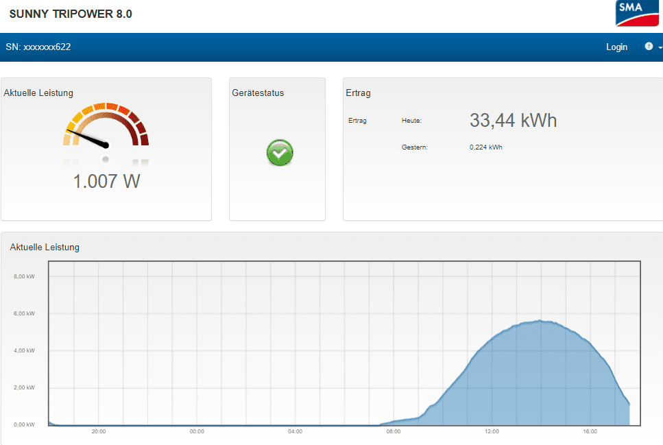Select the 33,44 kWh yield value
The width and height of the screenshot is (663, 445).
pos(513,120)
